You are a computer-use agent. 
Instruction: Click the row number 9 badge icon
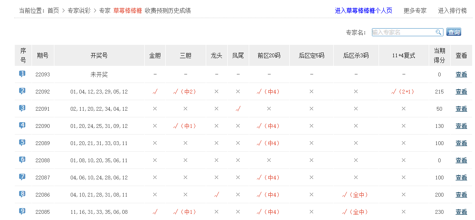click(22, 211)
